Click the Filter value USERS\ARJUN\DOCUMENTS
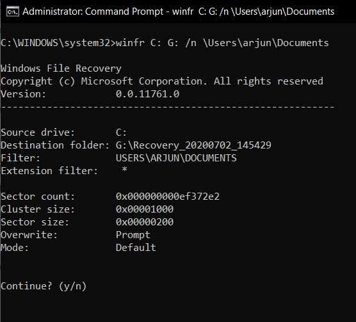 click(176, 158)
